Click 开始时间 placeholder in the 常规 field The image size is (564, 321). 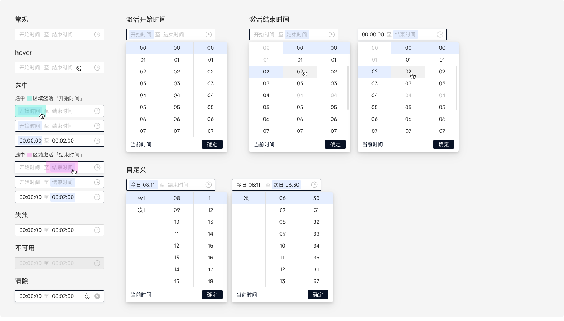pos(30,35)
